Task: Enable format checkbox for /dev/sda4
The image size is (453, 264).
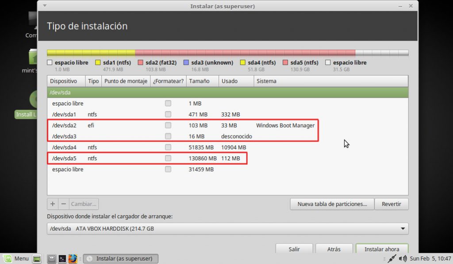Action: tap(168, 147)
